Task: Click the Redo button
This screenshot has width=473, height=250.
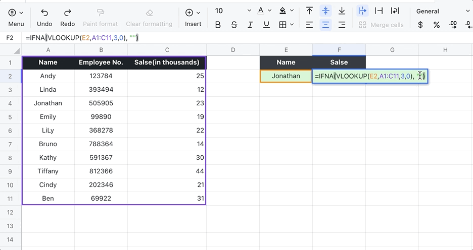Action: (68, 18)
